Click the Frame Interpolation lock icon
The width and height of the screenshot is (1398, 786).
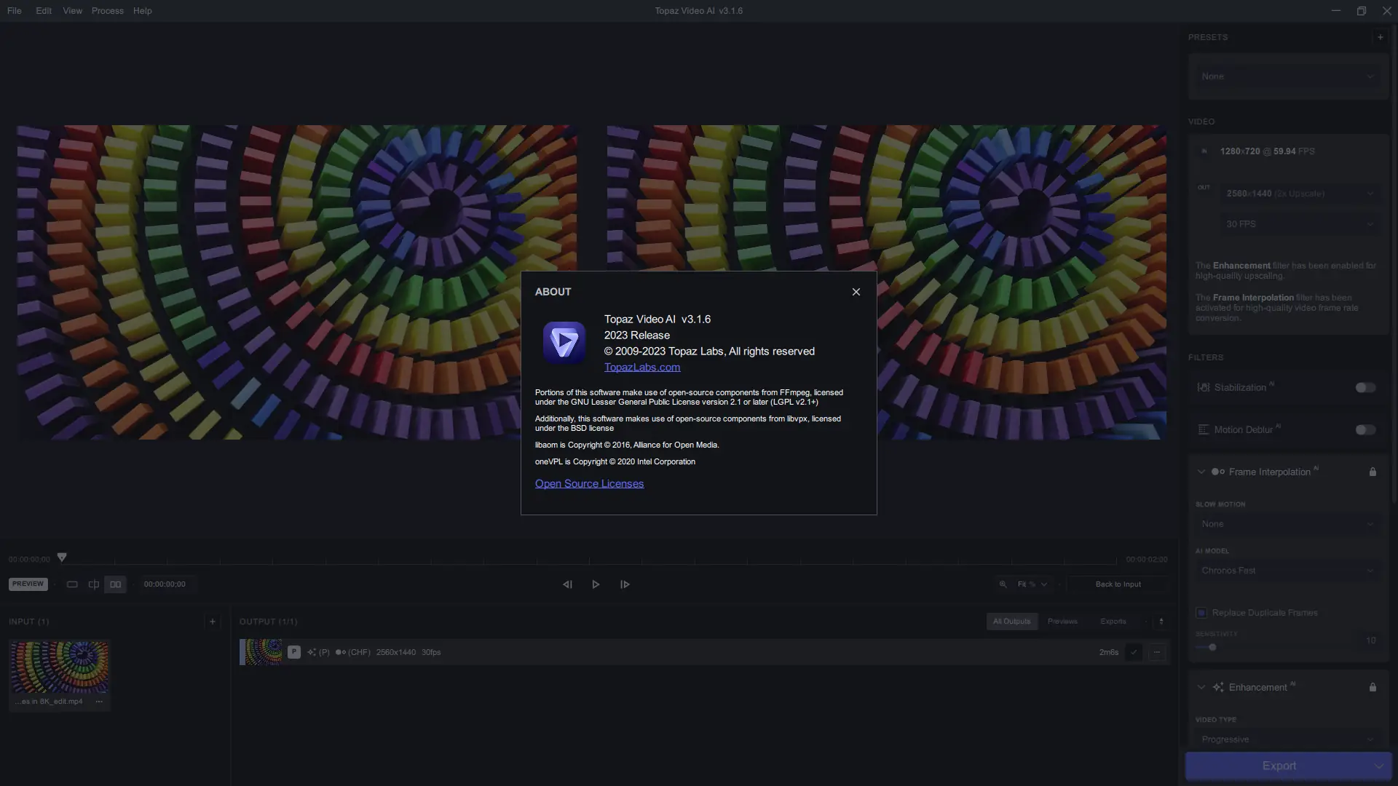[1373, 472]
